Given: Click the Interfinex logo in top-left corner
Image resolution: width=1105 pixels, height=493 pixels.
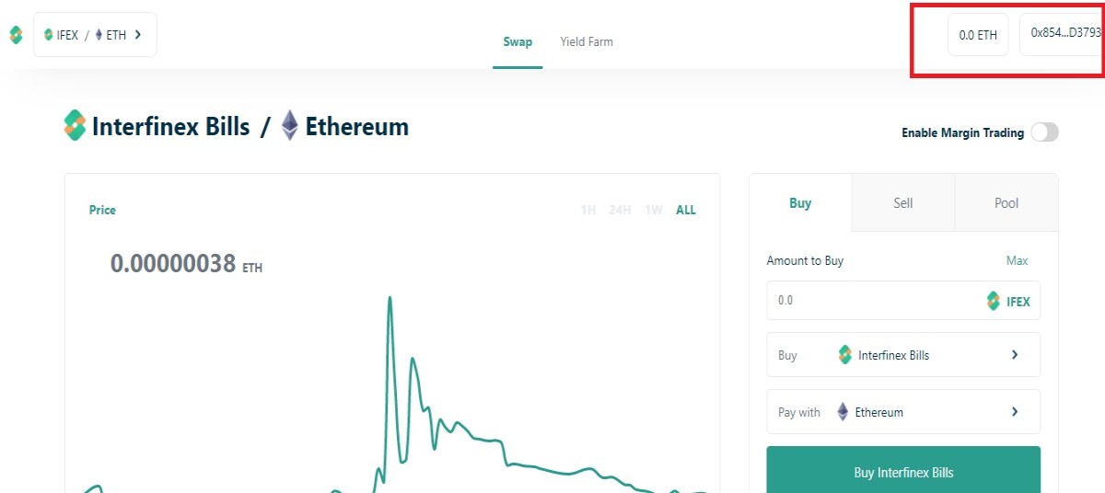Looking at the screenshot, I should click(16, 35).
